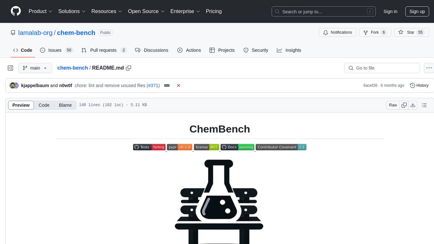
Task: Open the Pricing page
Action: tap(214, 11)
